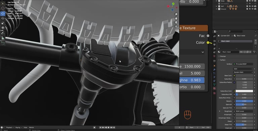The image size is (258, 131).
Task: Open the Modifiers wrench tab
Action: coord(214,70)
